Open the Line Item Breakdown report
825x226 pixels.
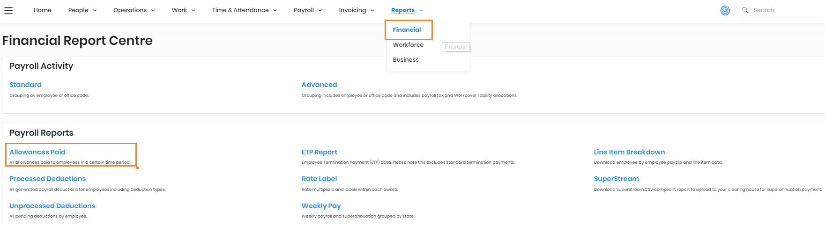tap(629, 152)
